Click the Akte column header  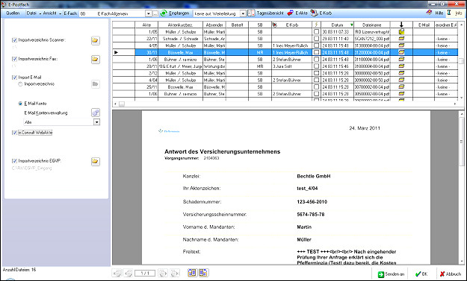[x=146, y=25]
